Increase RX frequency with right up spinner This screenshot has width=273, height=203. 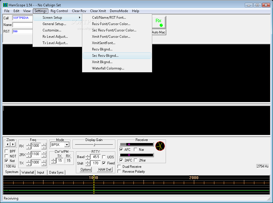[x=44, y=144]
